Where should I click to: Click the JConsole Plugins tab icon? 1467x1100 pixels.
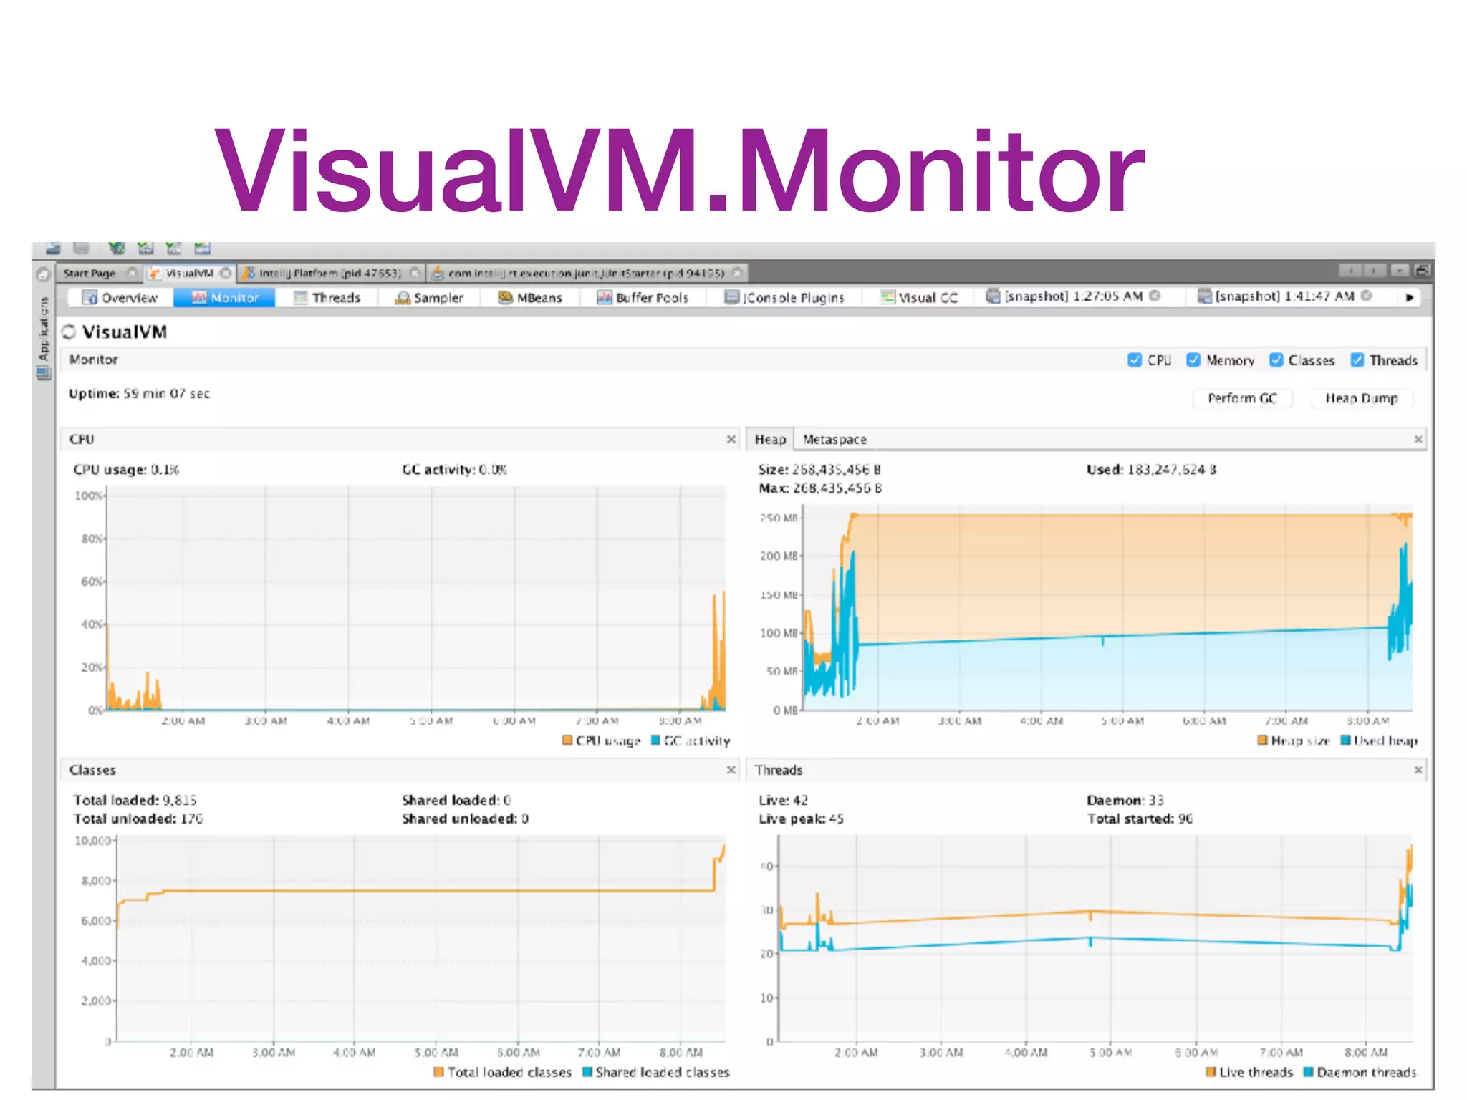coord(731,297)
